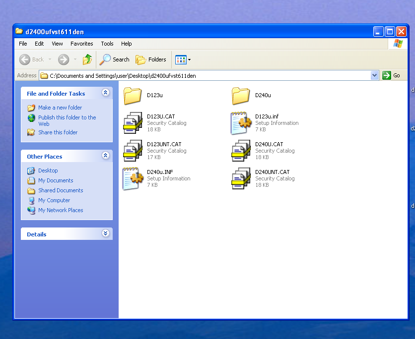The height and width of the screenshot is (339, 415).
Task: Select the D240UNT.CAT file name
Action: click(x=273, y=172)
